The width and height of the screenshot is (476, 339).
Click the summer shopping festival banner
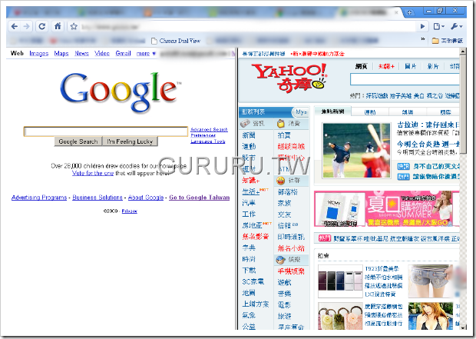386,209
